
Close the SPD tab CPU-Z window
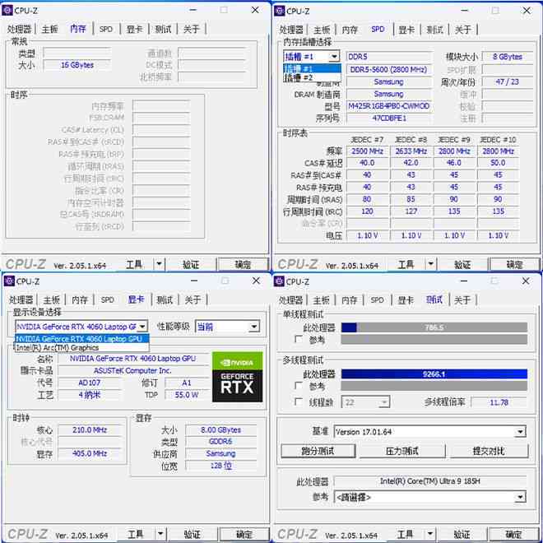click(x=527, y=11)
